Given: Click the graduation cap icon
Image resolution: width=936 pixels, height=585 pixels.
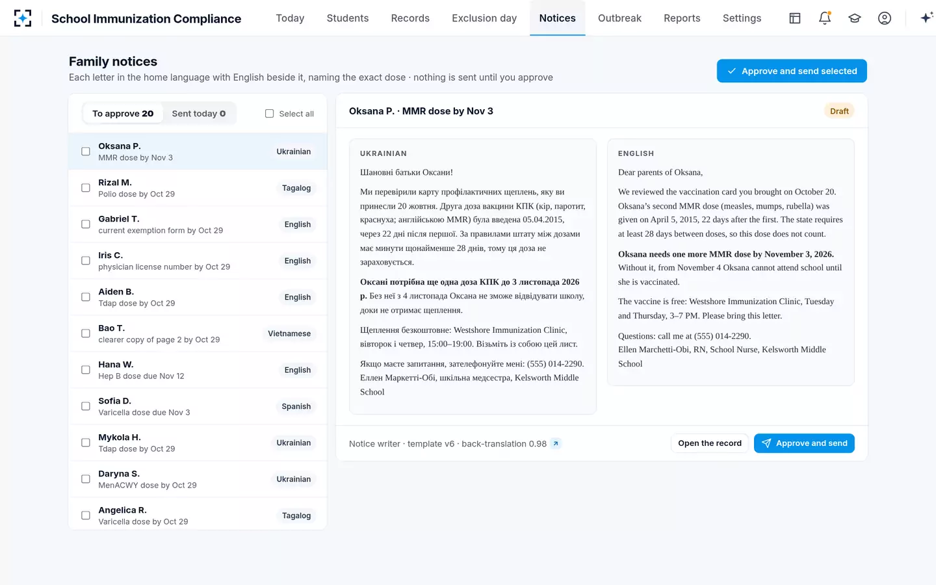Looking at the screenshot, I should pyautogui.click(x=855, y=18).
